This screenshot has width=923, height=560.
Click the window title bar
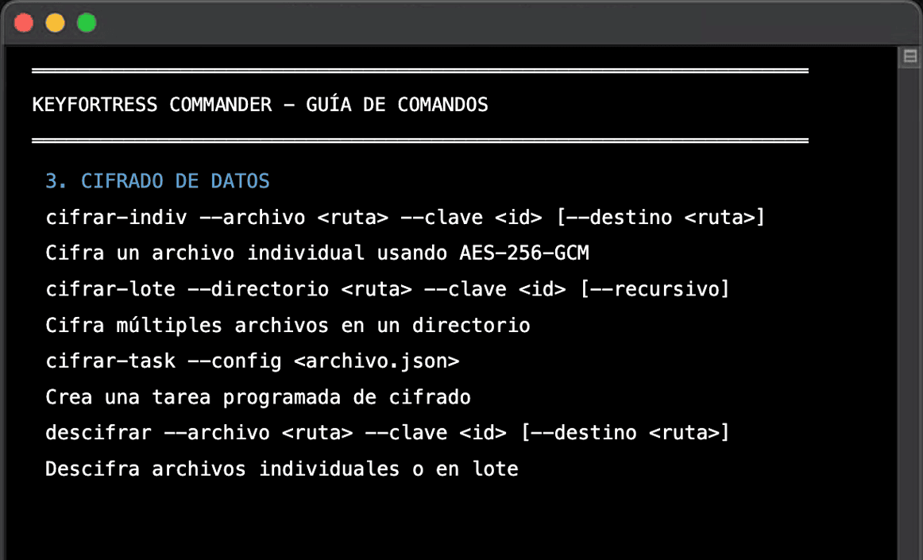461,22
